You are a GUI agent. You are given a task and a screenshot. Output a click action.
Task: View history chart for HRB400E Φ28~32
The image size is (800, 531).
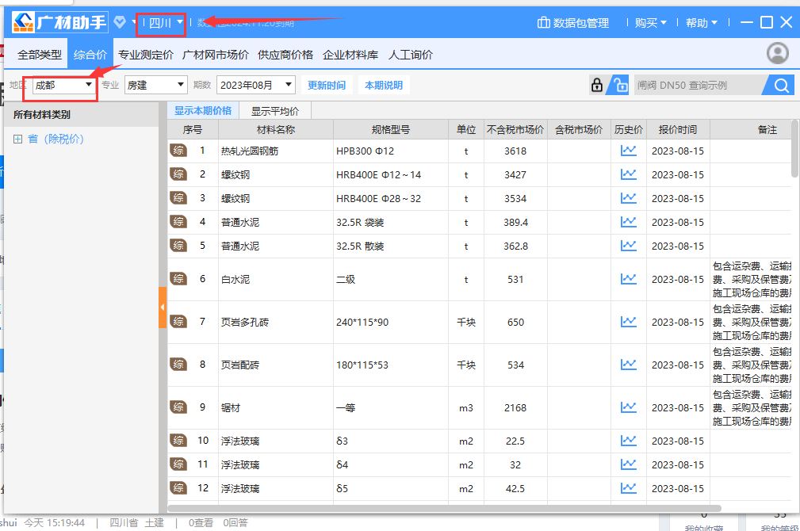[x=629, y=198]
